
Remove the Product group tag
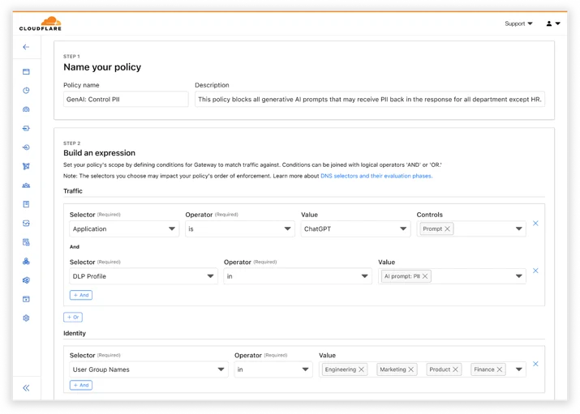point(455,369)
